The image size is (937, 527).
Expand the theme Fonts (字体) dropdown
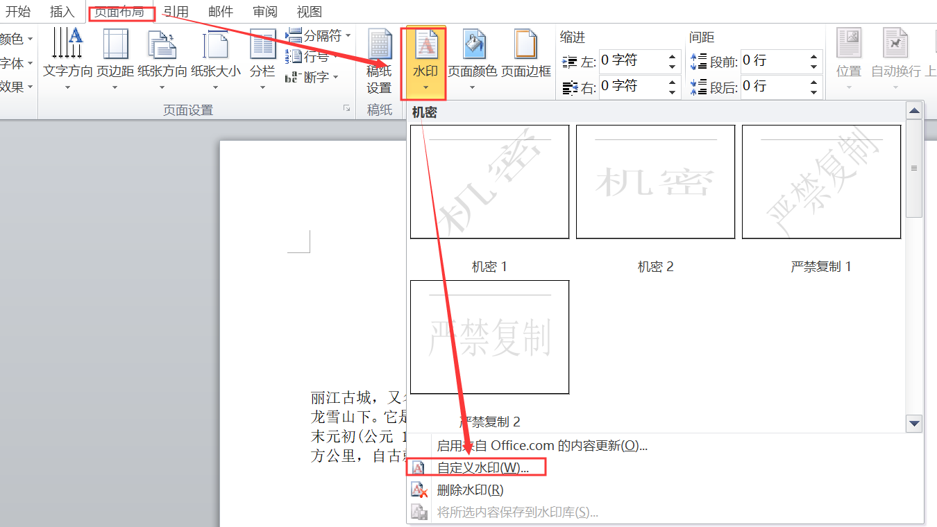[x=17, y=63]
